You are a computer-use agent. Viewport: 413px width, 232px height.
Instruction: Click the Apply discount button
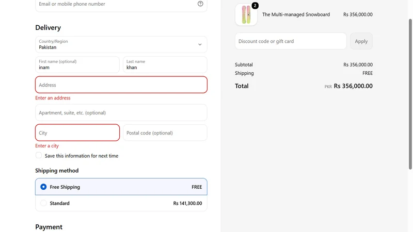361,41
